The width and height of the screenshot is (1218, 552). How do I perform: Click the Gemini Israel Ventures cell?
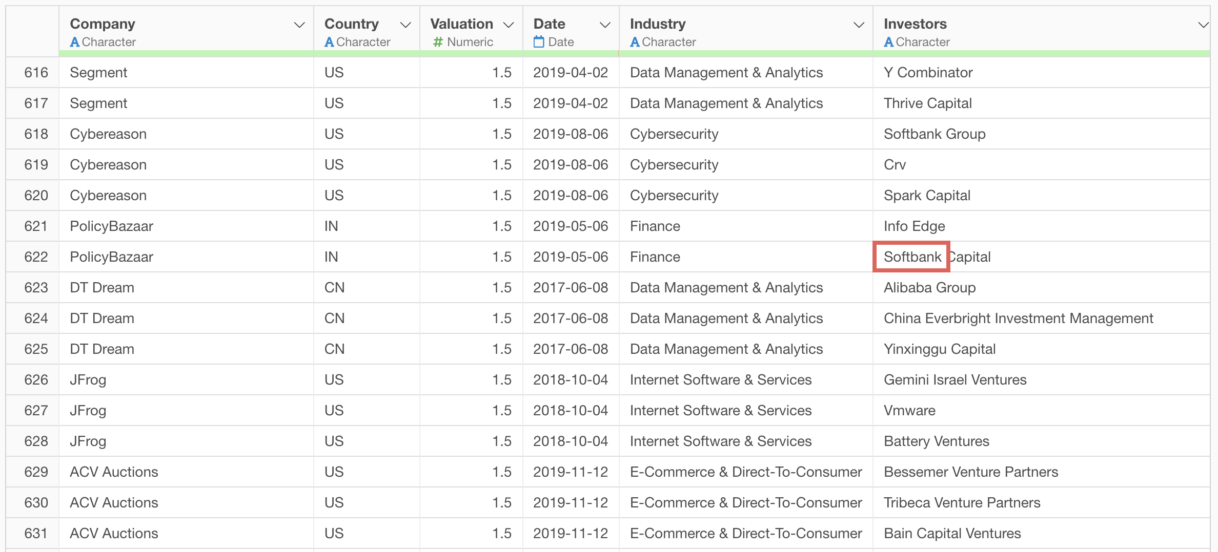(x=1042, y=379)
